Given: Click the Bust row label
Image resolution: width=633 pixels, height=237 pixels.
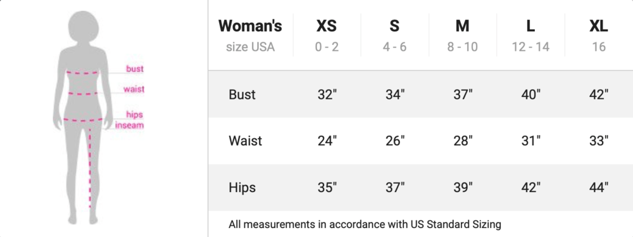Looking at the screenshot, I should pyautogui.click(x=242, y=94).
